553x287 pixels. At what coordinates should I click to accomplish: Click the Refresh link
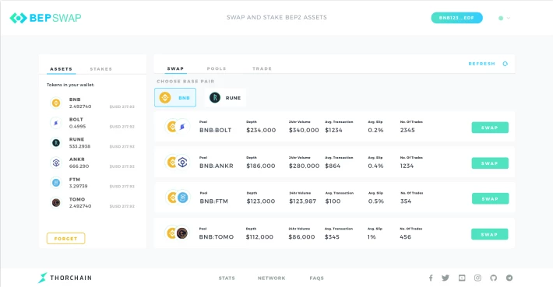click(x=482, y=64)
